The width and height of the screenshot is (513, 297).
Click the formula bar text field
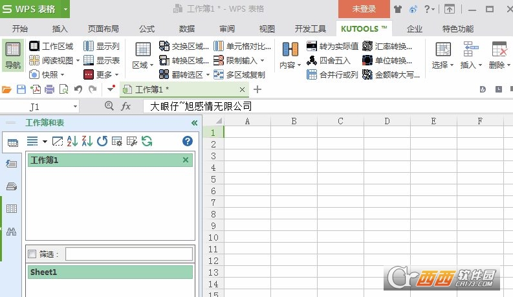328,106
